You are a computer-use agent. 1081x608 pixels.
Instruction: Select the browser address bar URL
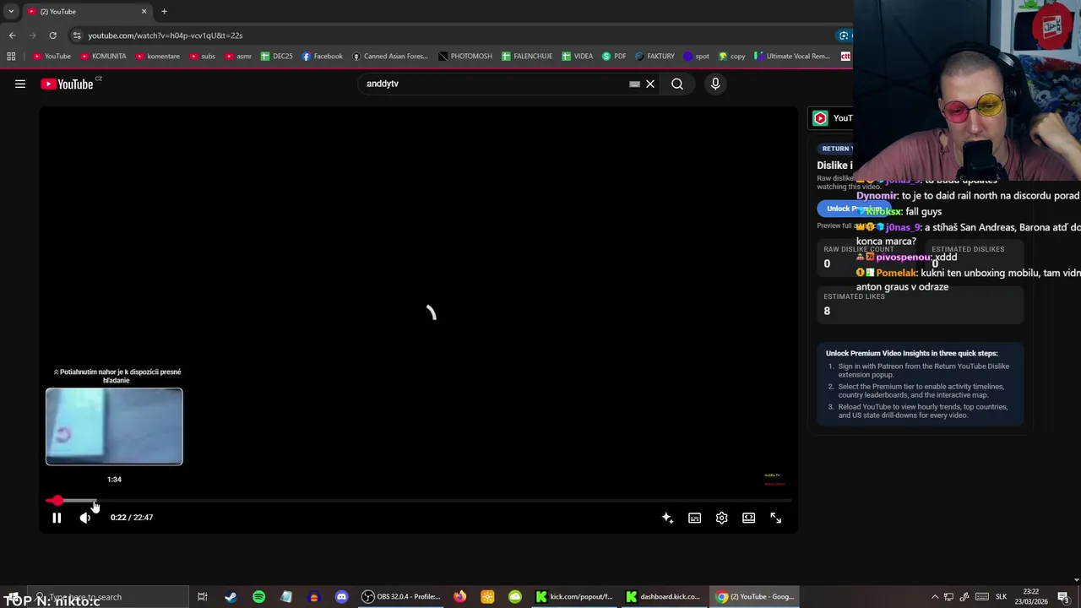(x=165, y=35)
